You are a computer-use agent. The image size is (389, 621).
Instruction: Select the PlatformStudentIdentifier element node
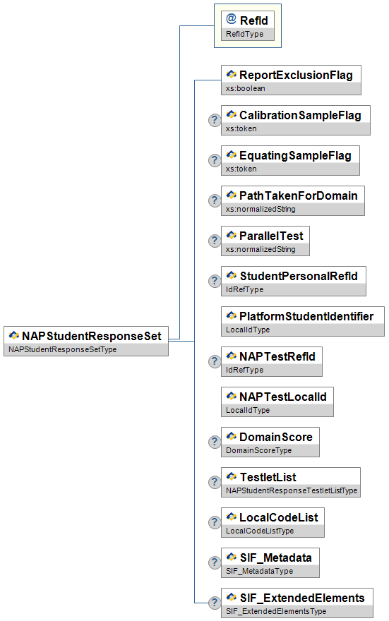(x=303, y=321)
